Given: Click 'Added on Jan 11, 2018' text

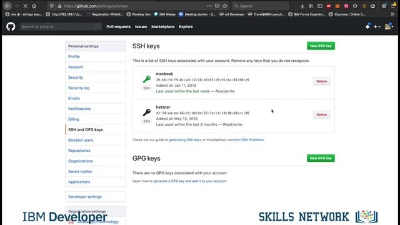Looking at the screenshot, I should point(176,86).
